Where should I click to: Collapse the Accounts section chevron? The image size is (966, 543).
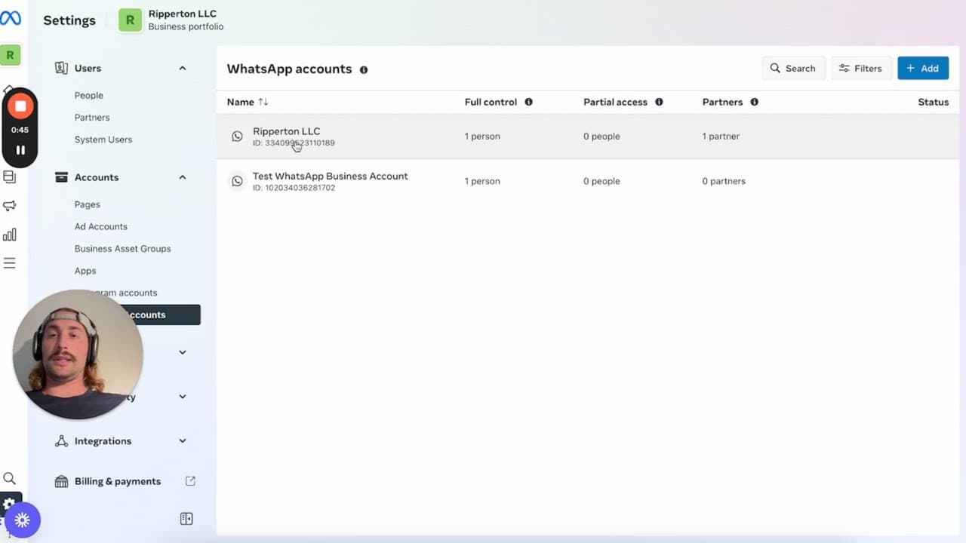(183, 177)
